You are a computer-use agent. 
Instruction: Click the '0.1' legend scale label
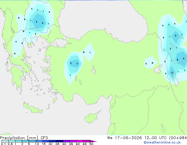tap(3, 144)
